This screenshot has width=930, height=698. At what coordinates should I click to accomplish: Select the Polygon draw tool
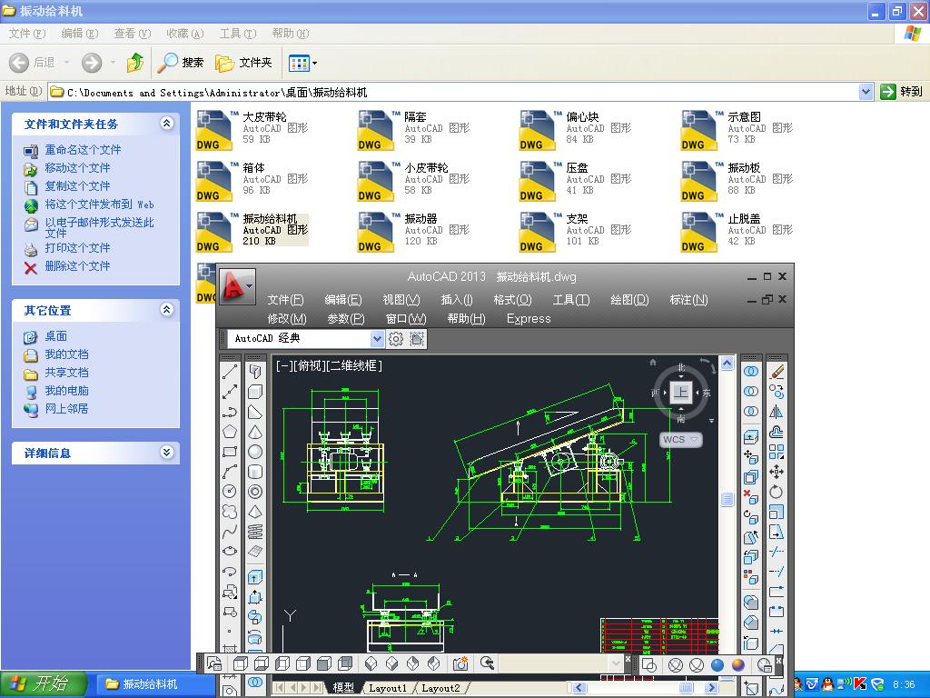coord(231,431)
